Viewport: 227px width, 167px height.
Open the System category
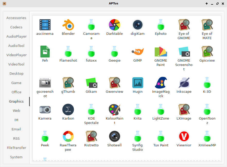coord(16,157)
